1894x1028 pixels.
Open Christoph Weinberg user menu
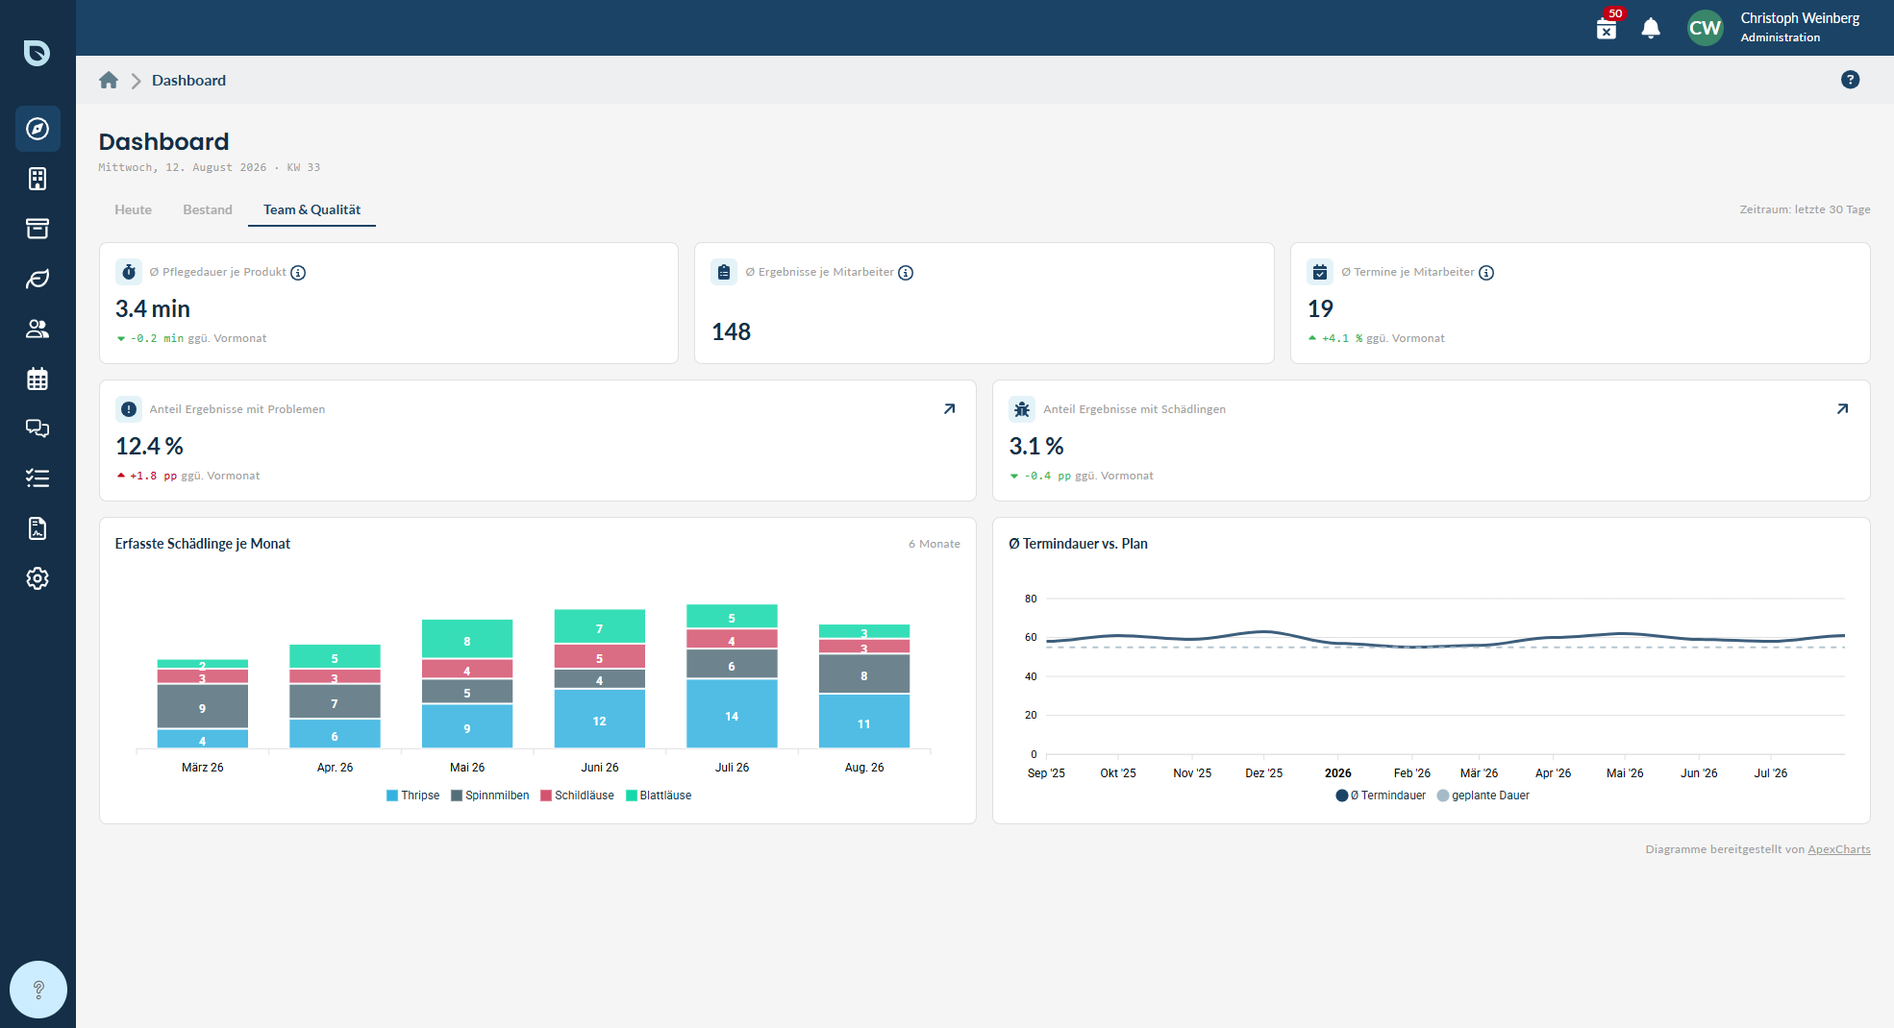(x=1800, y=27)
